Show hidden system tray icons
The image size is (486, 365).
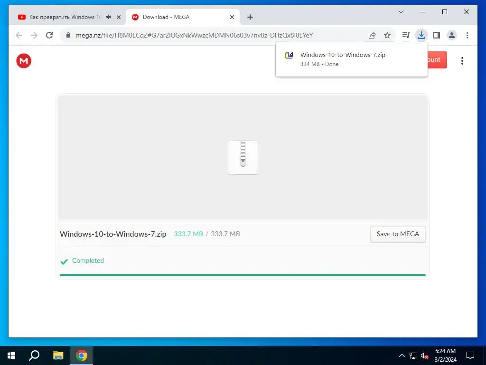pyautogui.click(x=402, y=355)
